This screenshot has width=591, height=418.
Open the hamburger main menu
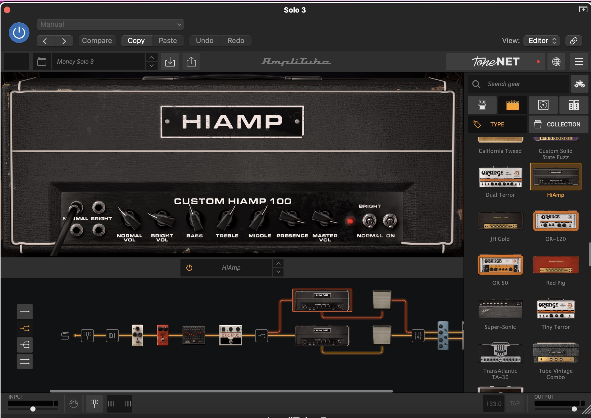(x=579, y=62)
